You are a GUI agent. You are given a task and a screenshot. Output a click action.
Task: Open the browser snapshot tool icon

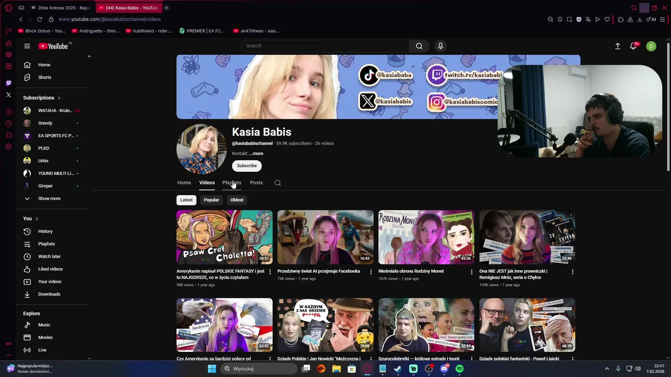pyautogui.click(x=569, y=19)
